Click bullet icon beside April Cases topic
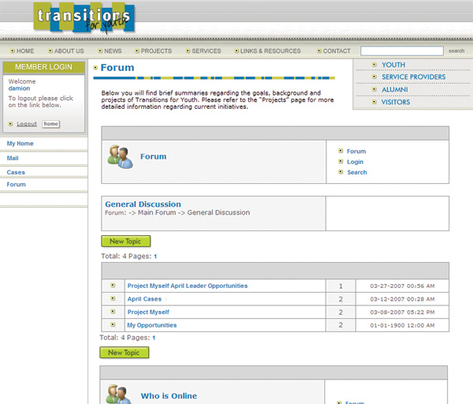The image size is (473, 404). [113, 299]
